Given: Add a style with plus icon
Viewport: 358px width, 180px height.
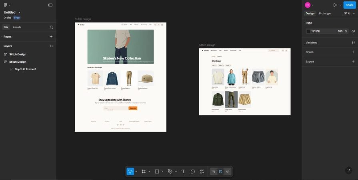Looking at the screenshot, I should (x=353, y=52).
